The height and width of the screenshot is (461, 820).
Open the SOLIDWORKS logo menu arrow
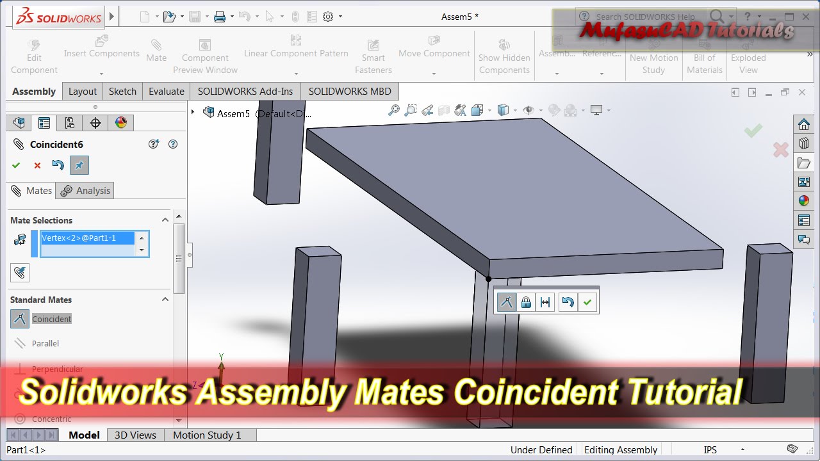click(x=112, y=17)
